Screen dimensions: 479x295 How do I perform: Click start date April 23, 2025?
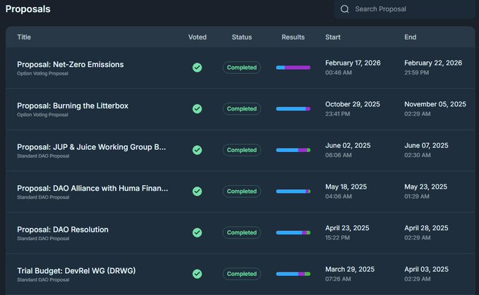[x=347, y=228]
